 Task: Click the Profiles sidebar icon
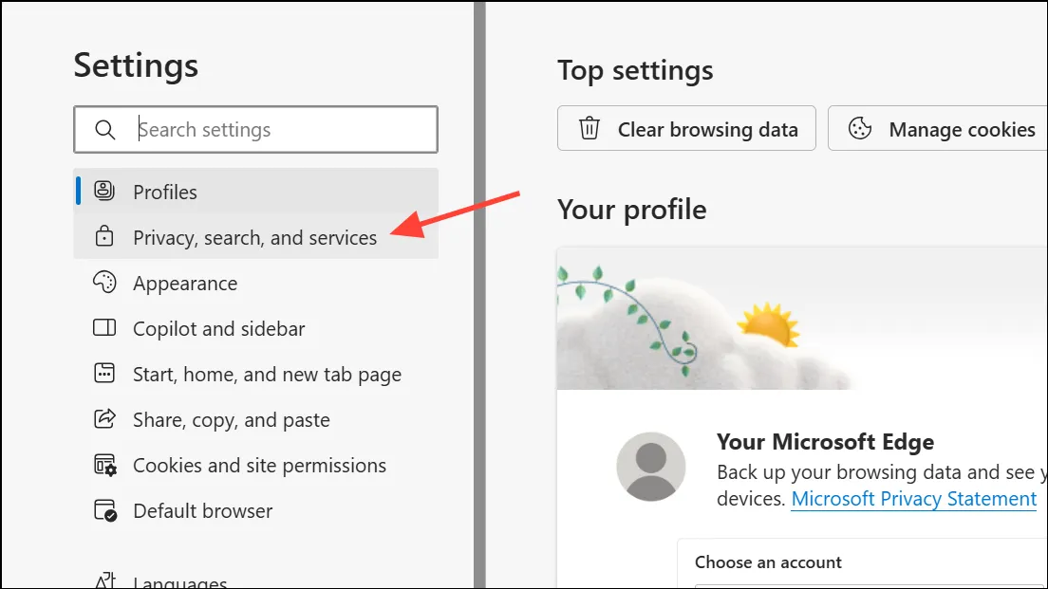coord(104,191)
